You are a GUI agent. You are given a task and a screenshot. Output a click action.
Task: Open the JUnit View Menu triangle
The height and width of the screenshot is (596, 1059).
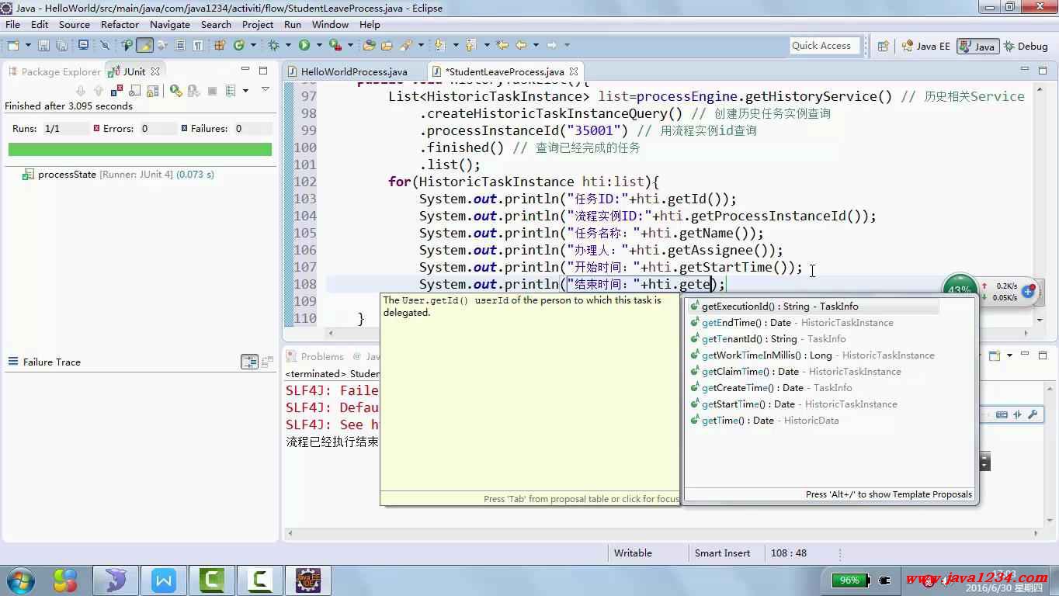click(266, 90)
